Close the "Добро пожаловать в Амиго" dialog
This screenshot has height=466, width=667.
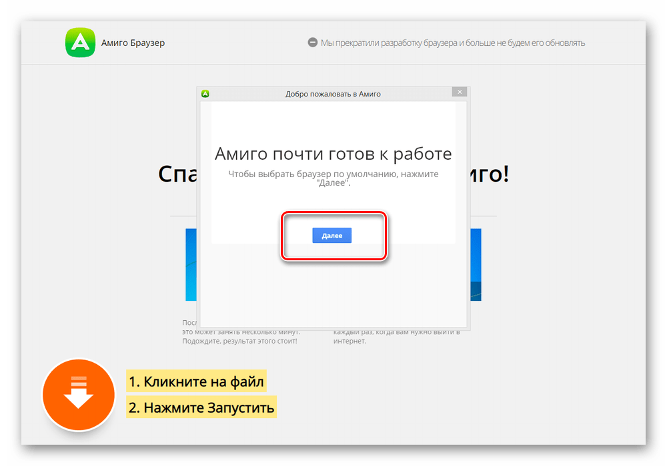[x=458, y=93]
